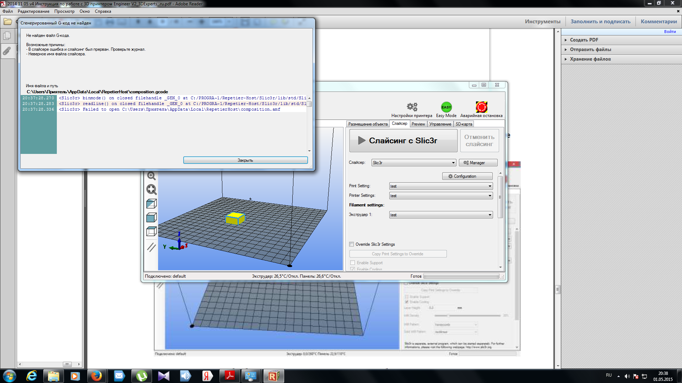Open the Adobe Reader folder icon
The image size is (682, 383).
pyautogui.click(x=7, y=22)
